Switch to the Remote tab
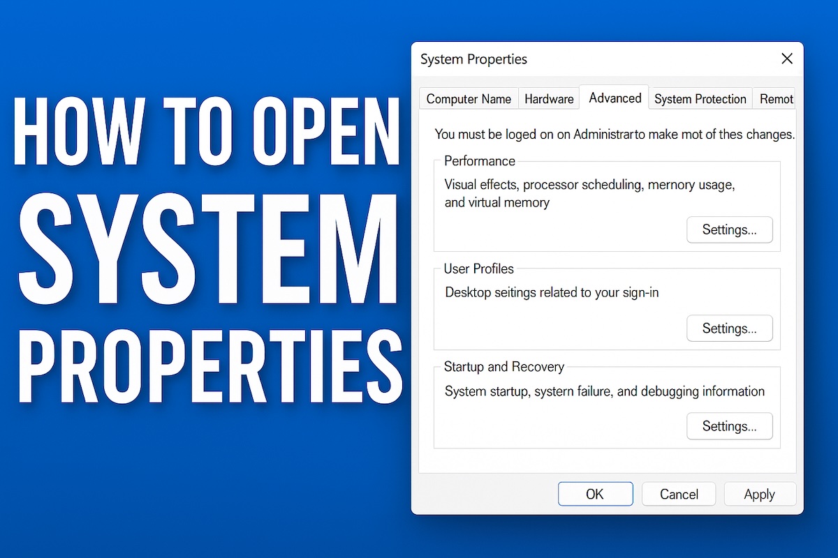 coord(775,99)
